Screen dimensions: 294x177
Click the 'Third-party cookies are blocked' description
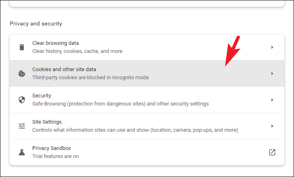point(90,78)
